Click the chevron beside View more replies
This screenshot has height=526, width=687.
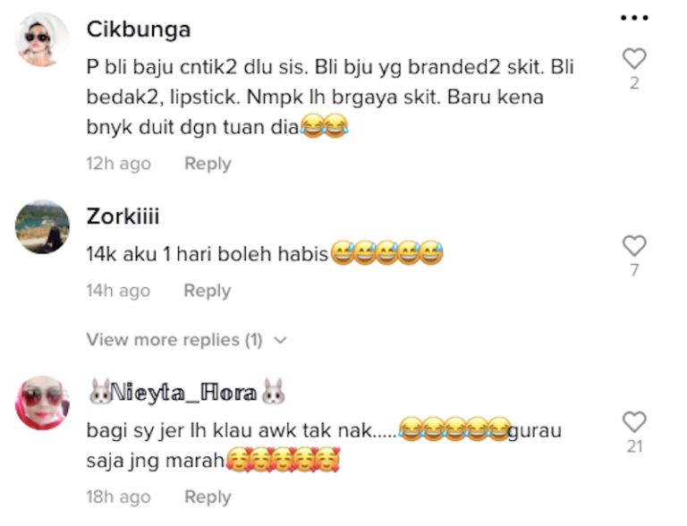point(280,340)
